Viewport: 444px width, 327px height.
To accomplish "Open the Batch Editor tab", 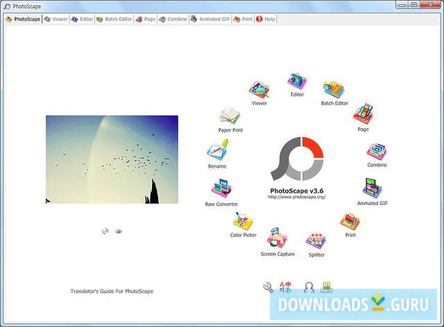I will coord(114,19).
